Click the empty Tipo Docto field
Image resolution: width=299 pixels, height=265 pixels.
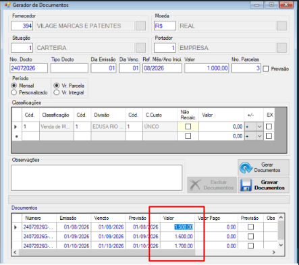[x=70, y=68]
